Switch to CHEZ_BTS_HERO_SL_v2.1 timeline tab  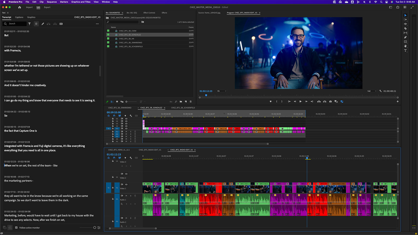point(119,150)
